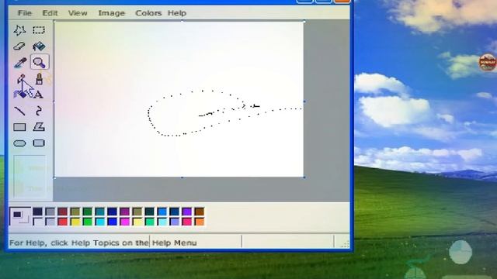This screenshot has width=497, height=279.
Task: Choose the cyan color swatch
Action: tap(100, 222)
